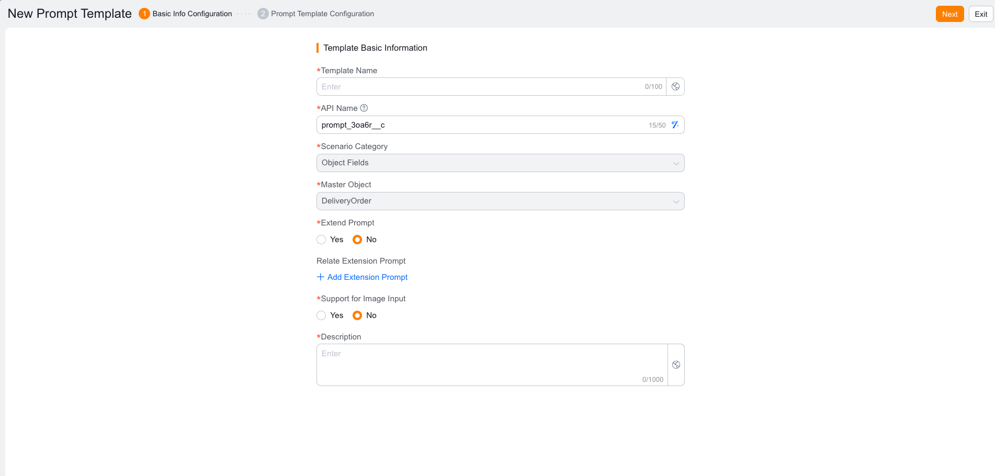Select No for Extend Prompt
Screen dimensions: 995x476
tap(357, 240)
